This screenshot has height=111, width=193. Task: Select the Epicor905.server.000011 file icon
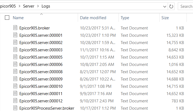click(x=15, y=93)
